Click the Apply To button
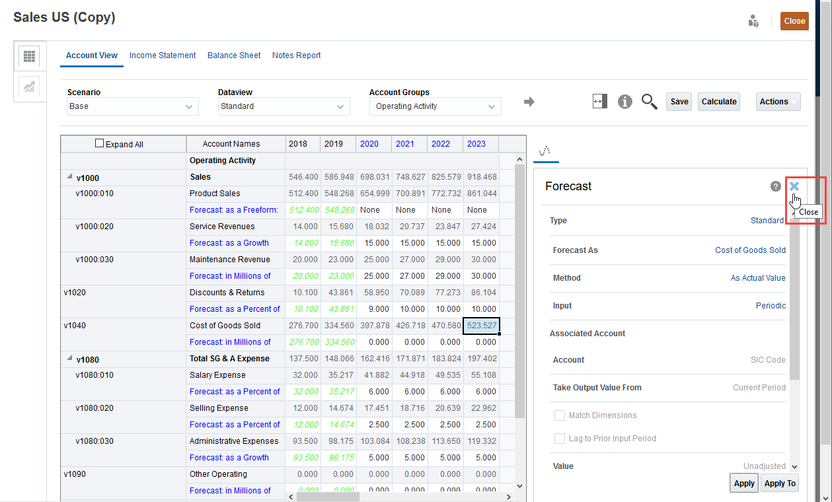 coord(780,484)
